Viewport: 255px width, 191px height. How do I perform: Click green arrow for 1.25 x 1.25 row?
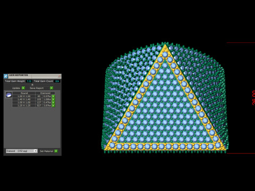pyautogui.click(x=53, y=106)
